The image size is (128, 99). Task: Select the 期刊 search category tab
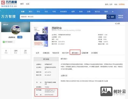coord(31,12)
